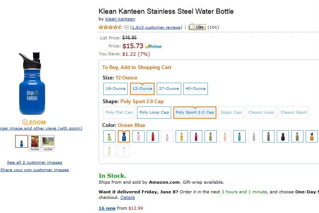The image size is (319, 213).
Task: Click the main blue bottle product image
Action: 32,84
